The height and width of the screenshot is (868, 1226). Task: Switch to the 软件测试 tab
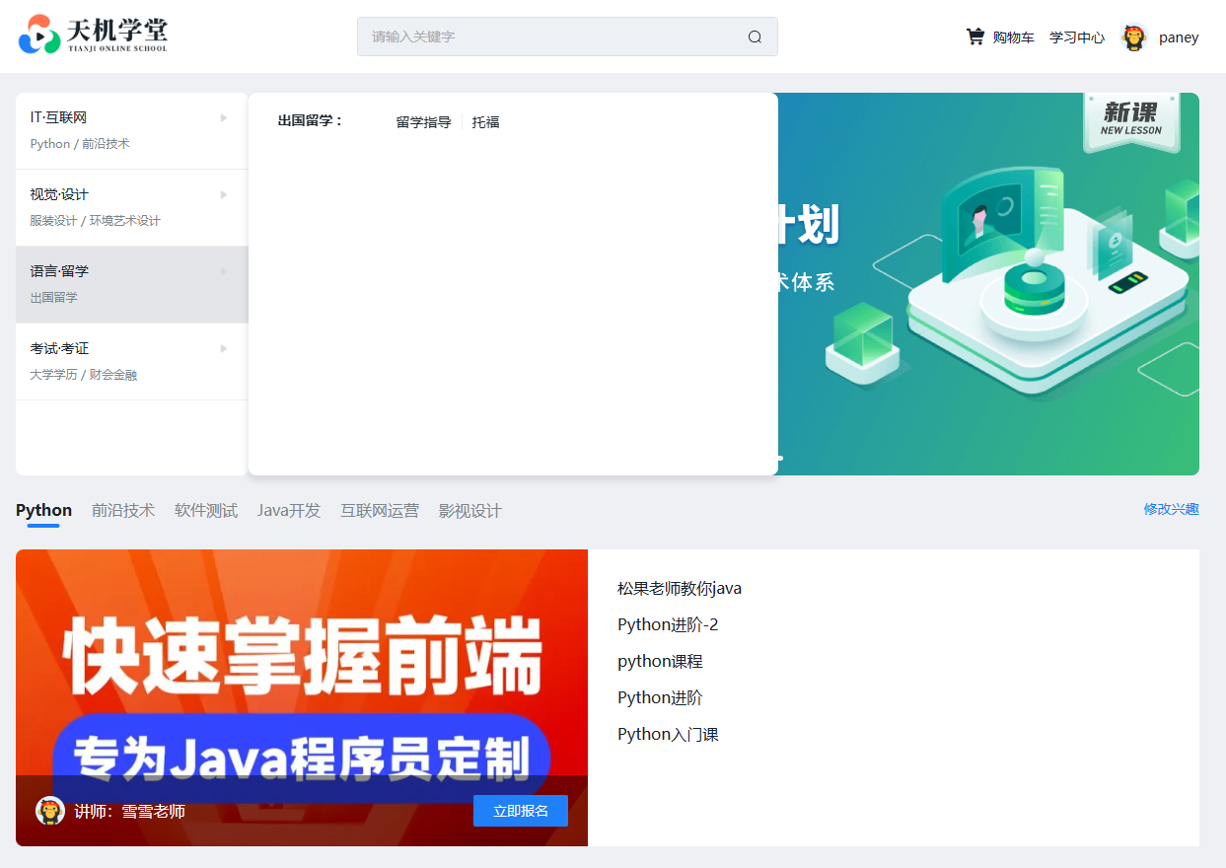[x=206, y=511]
